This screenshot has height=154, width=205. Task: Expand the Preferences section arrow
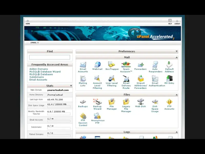[177, 51]
